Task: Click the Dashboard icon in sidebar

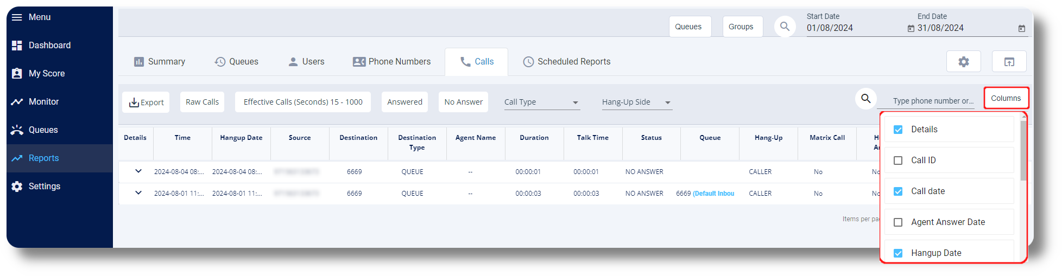Action: (17, 46)
